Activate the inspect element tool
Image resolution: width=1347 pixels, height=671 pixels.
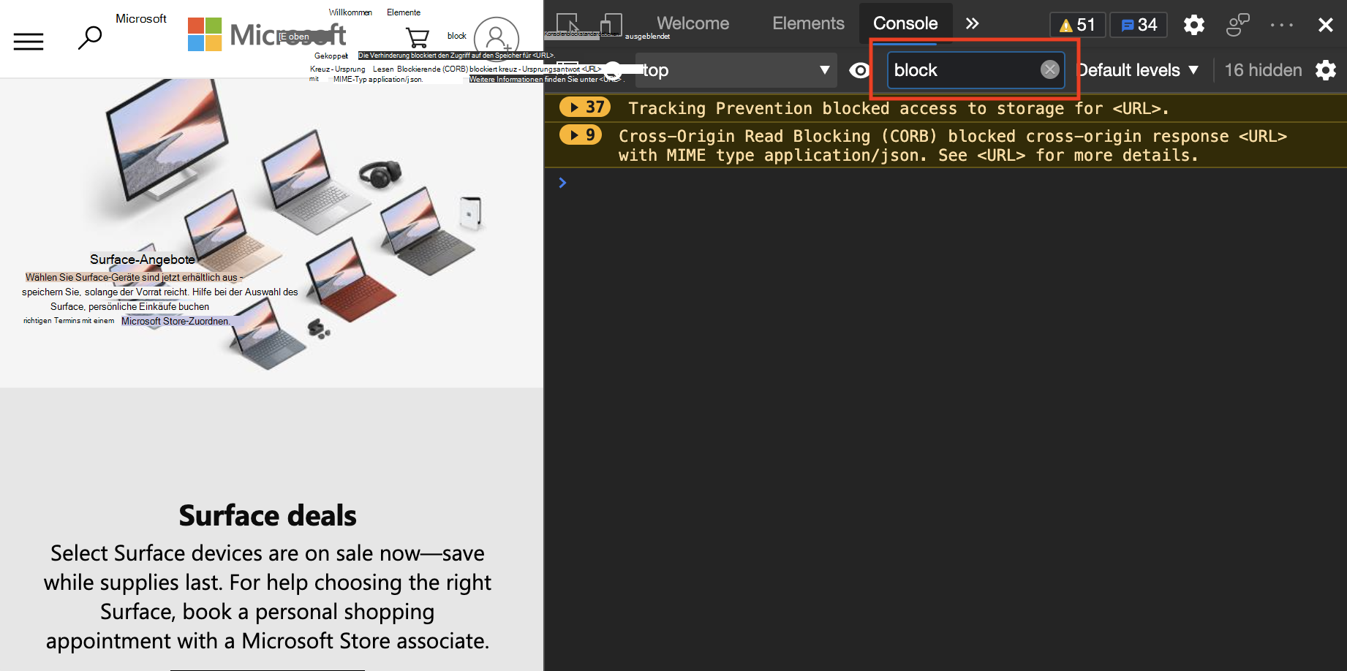click(567, 24)
